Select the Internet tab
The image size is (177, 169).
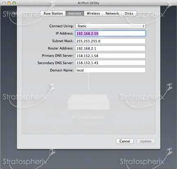click(75, 14)
